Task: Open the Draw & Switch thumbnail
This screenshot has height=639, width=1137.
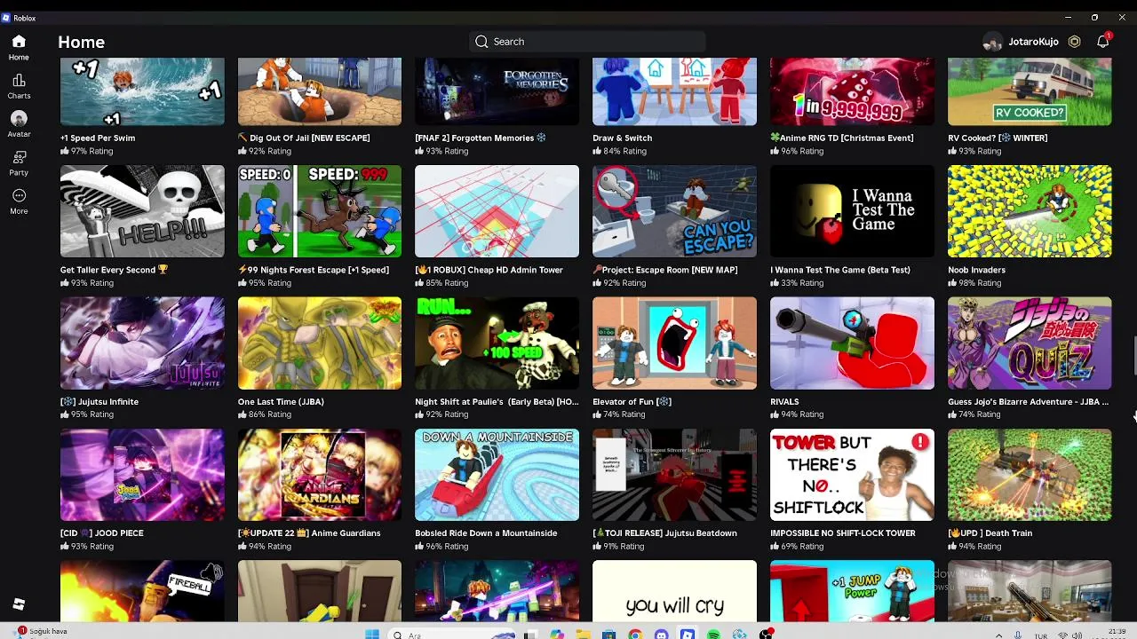Action: coord(674,92)
